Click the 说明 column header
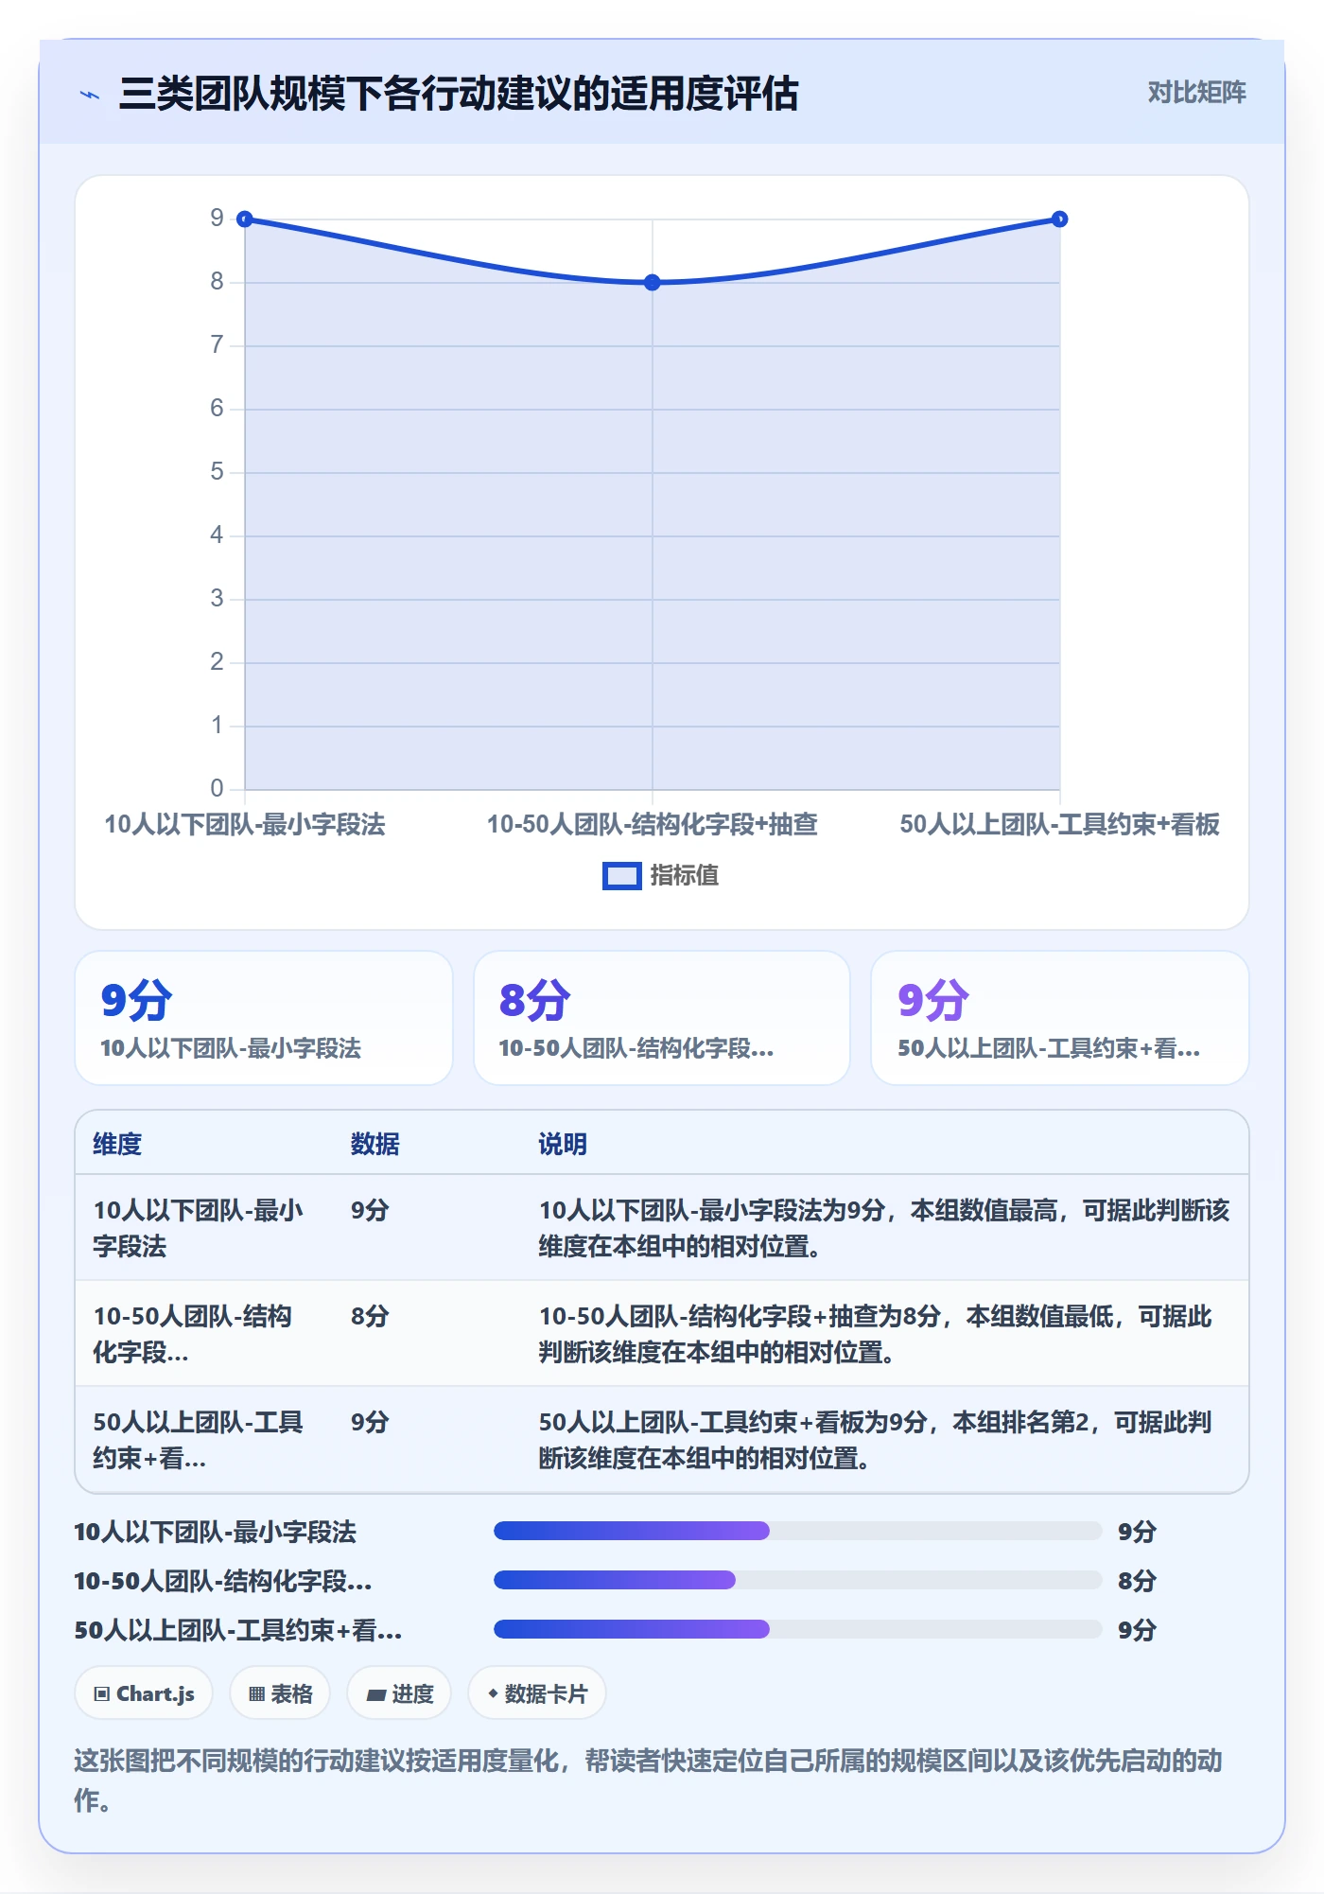The width and height of the screenshot is (1324, 1894). 563,1144
